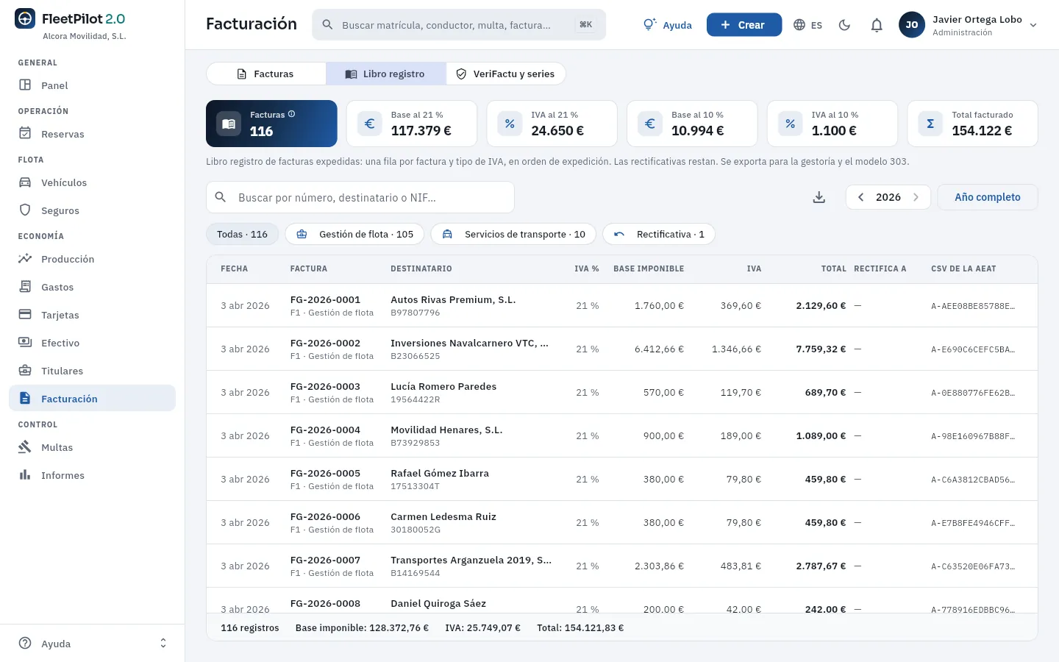Filter by Rectificativa chip
The height and width of the screenshot is (662, 1059).
tap(659, 234)
